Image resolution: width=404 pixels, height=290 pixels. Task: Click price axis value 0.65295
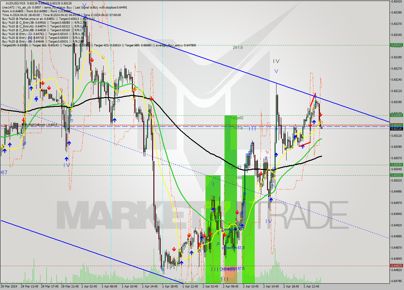pyautogui.click(x=396, y=57)
